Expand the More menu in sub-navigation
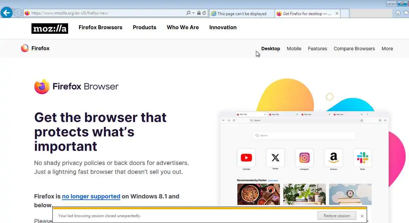 coord(387,49)
